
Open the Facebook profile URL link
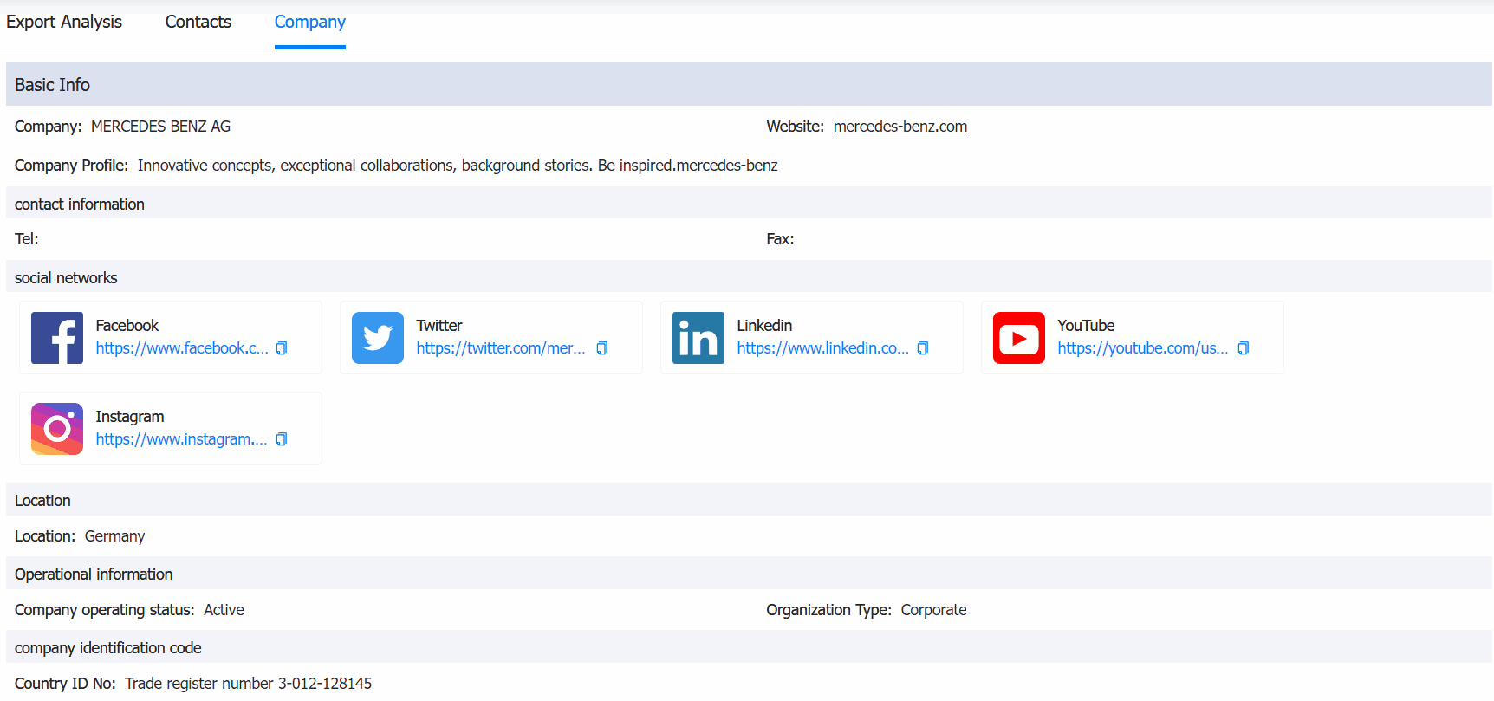182,348
